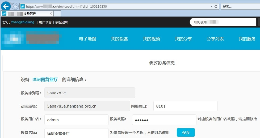Refresh the page with the reload icon
The image size is (260, 138).
tap(216, 6)
